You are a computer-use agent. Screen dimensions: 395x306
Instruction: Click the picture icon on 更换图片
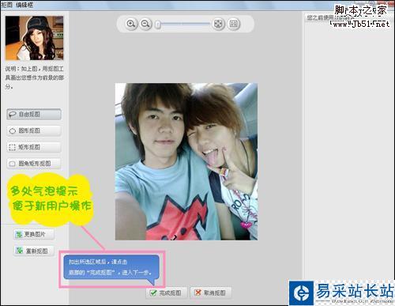tap(19, 234)
